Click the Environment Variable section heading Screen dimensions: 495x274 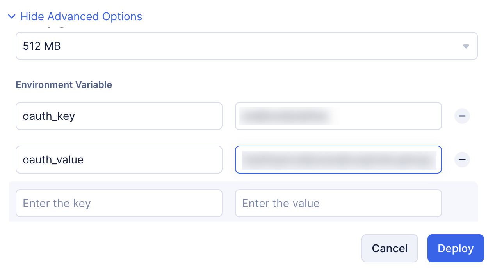point(64,85)
